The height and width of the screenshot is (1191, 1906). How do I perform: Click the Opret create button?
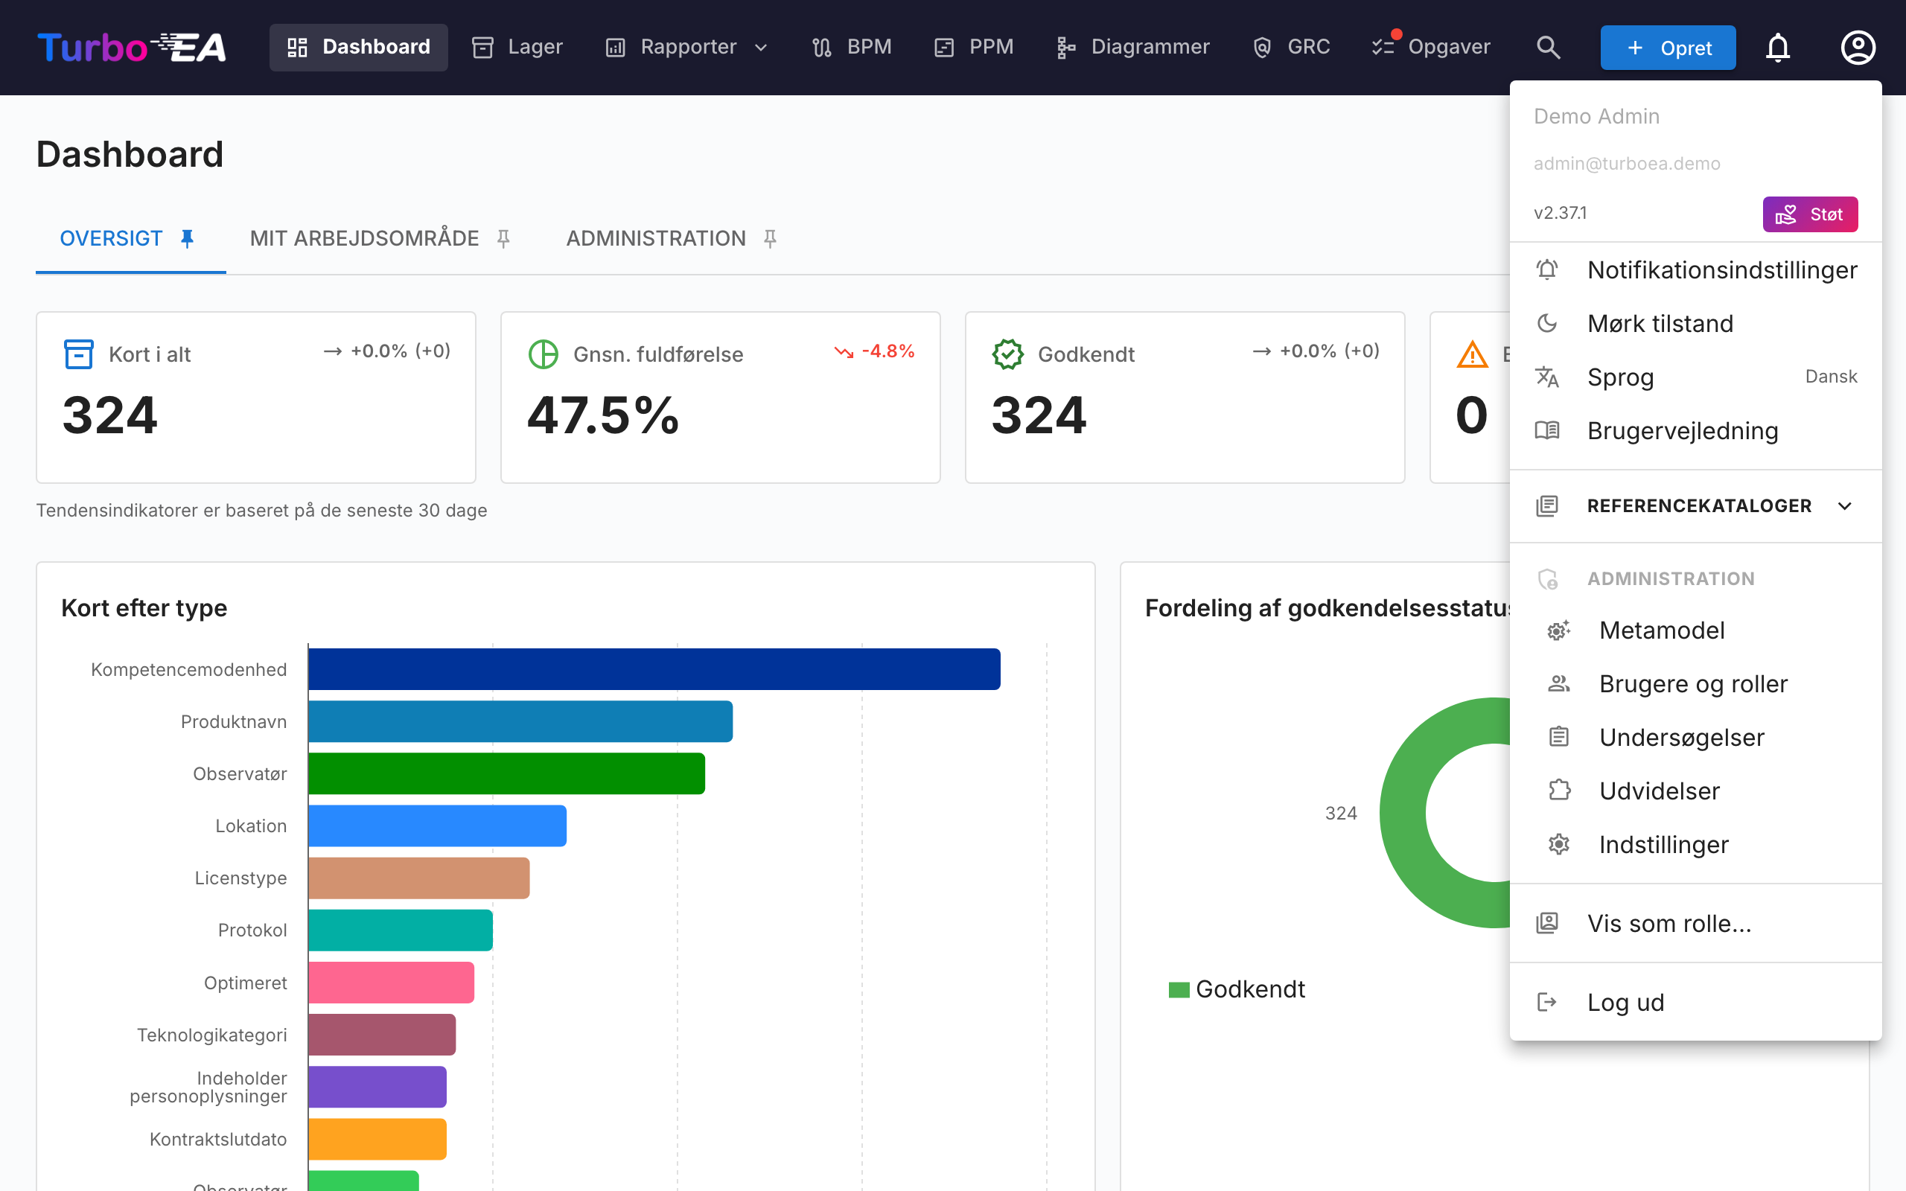1667,47
